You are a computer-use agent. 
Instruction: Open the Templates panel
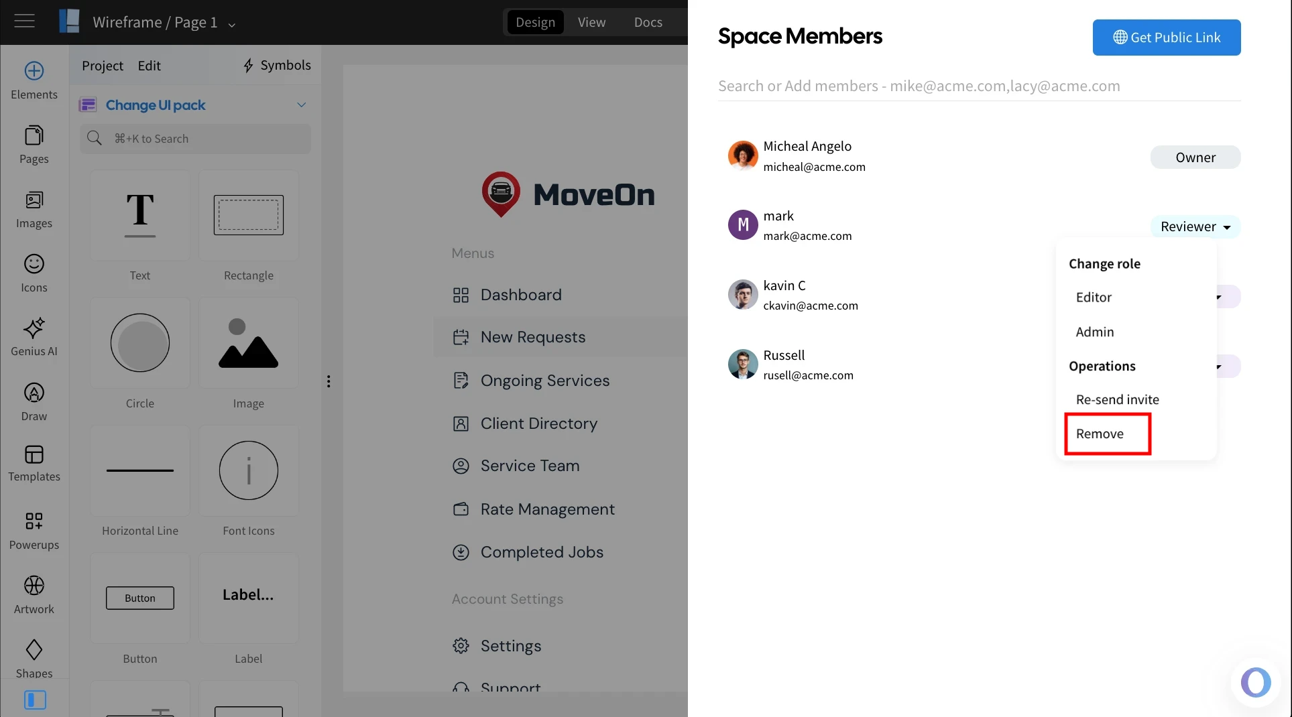pyautogui.click(x=34, y=464)
